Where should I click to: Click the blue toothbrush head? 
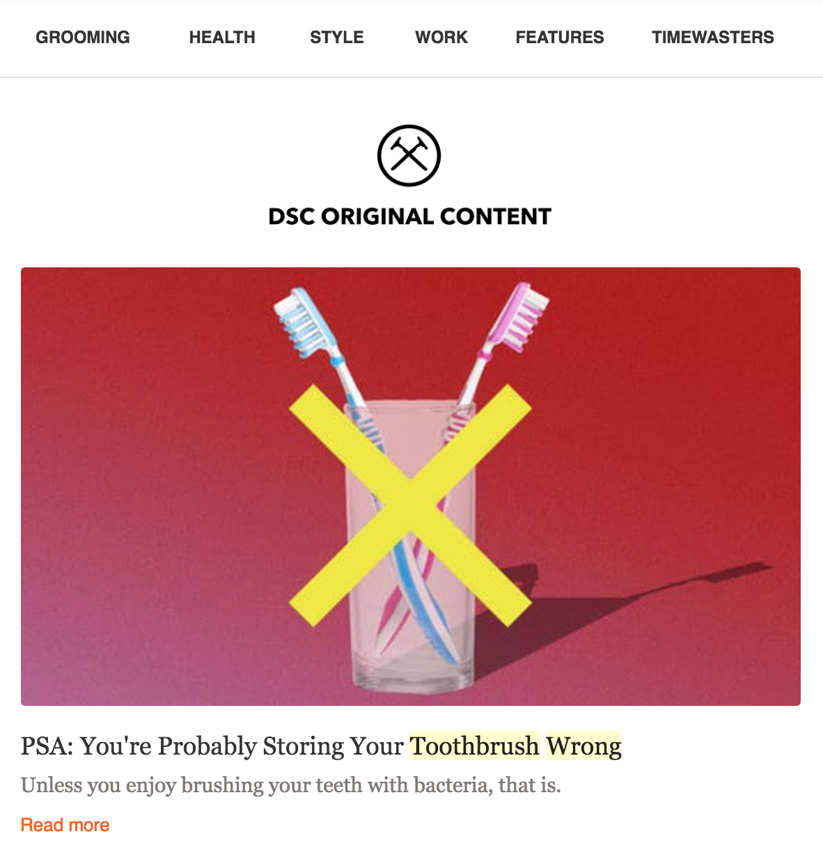tap(306, 322)
